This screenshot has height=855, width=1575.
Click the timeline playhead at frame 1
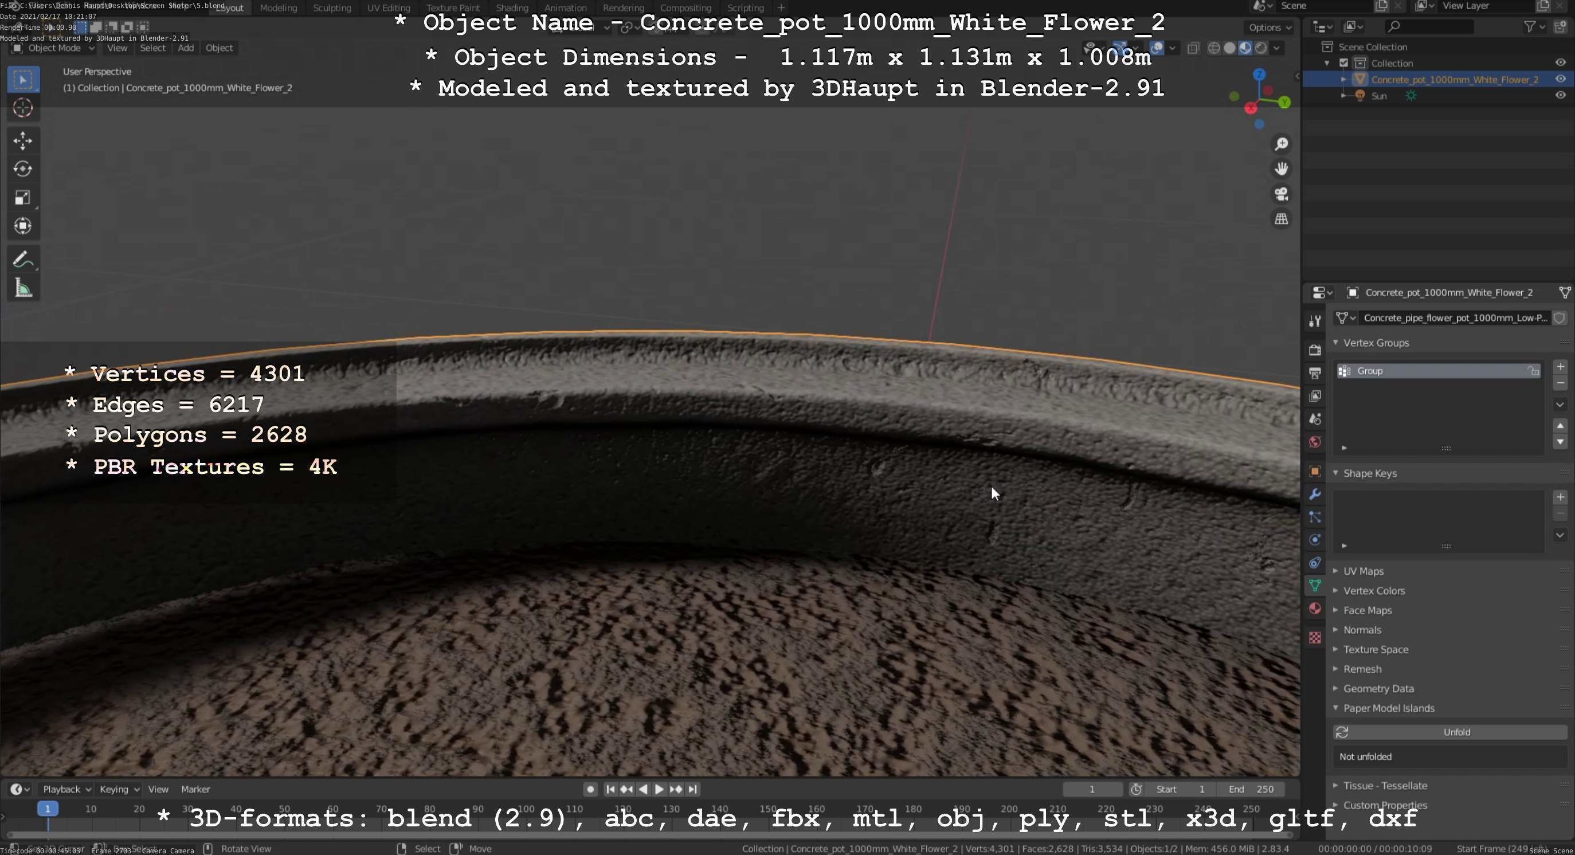(48, 809)
